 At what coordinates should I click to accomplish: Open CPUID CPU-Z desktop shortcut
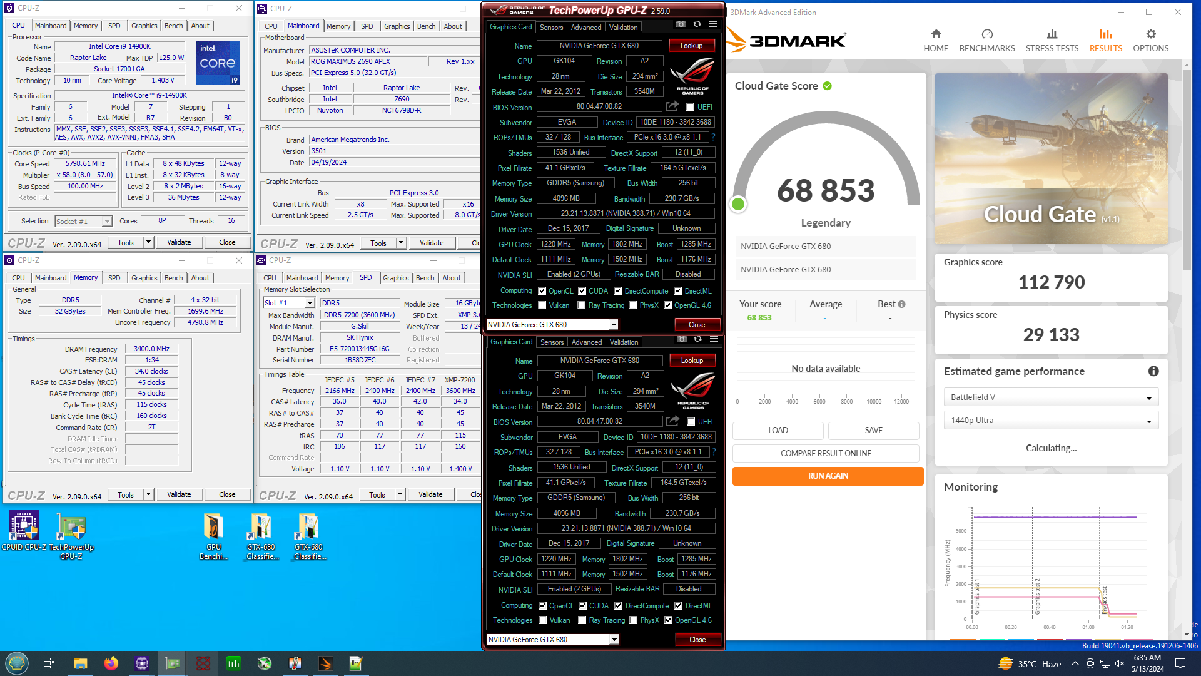[24, 532]
